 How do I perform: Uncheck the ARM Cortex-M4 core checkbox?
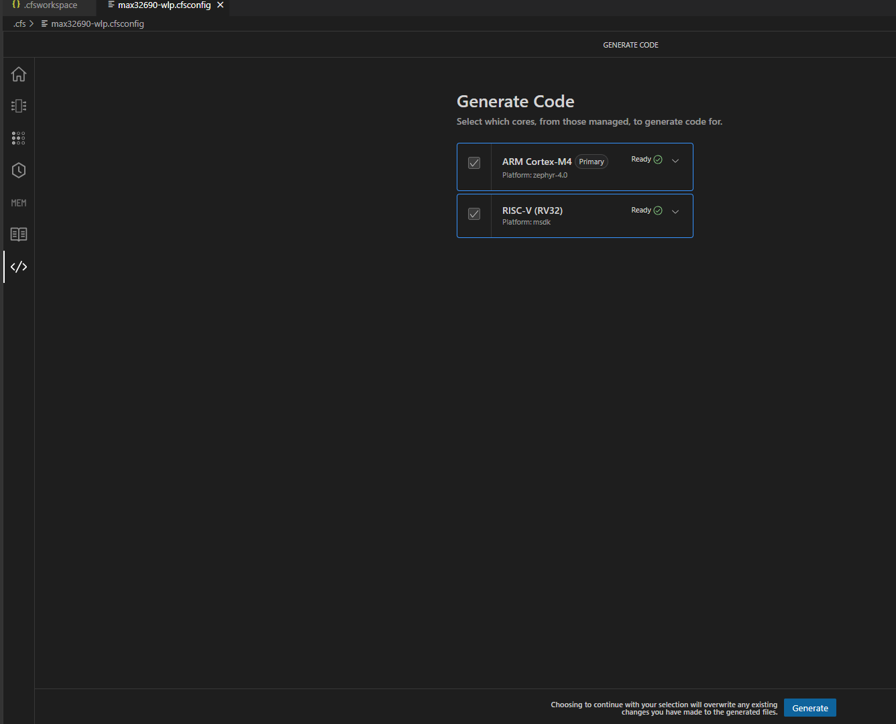(x=474, y=162)
